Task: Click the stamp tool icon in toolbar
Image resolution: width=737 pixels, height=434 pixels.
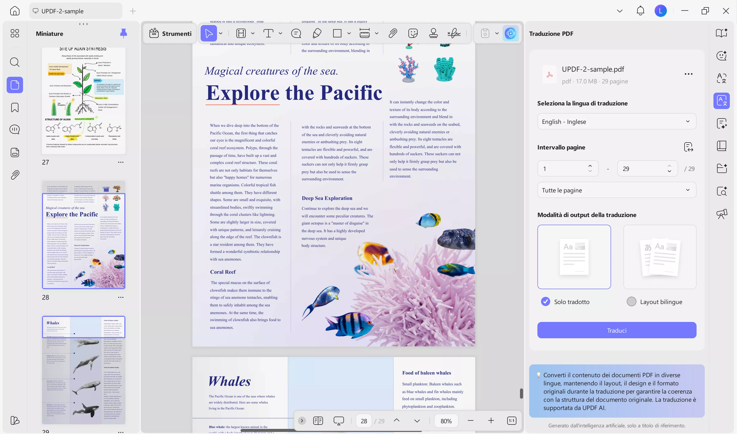Action: pyautogui.click(x=433, y=33)
